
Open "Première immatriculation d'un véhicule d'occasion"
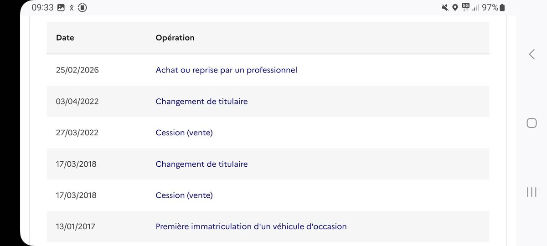(251, 226)
